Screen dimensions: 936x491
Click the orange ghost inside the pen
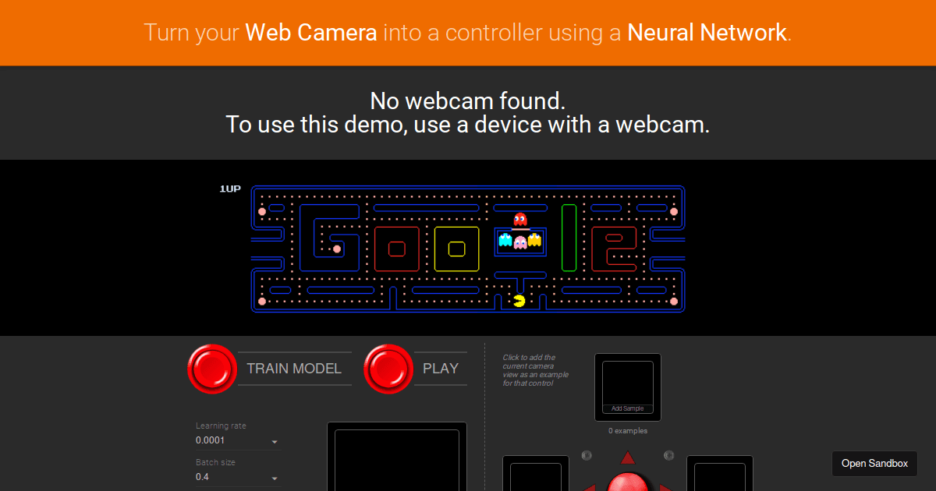534,240
